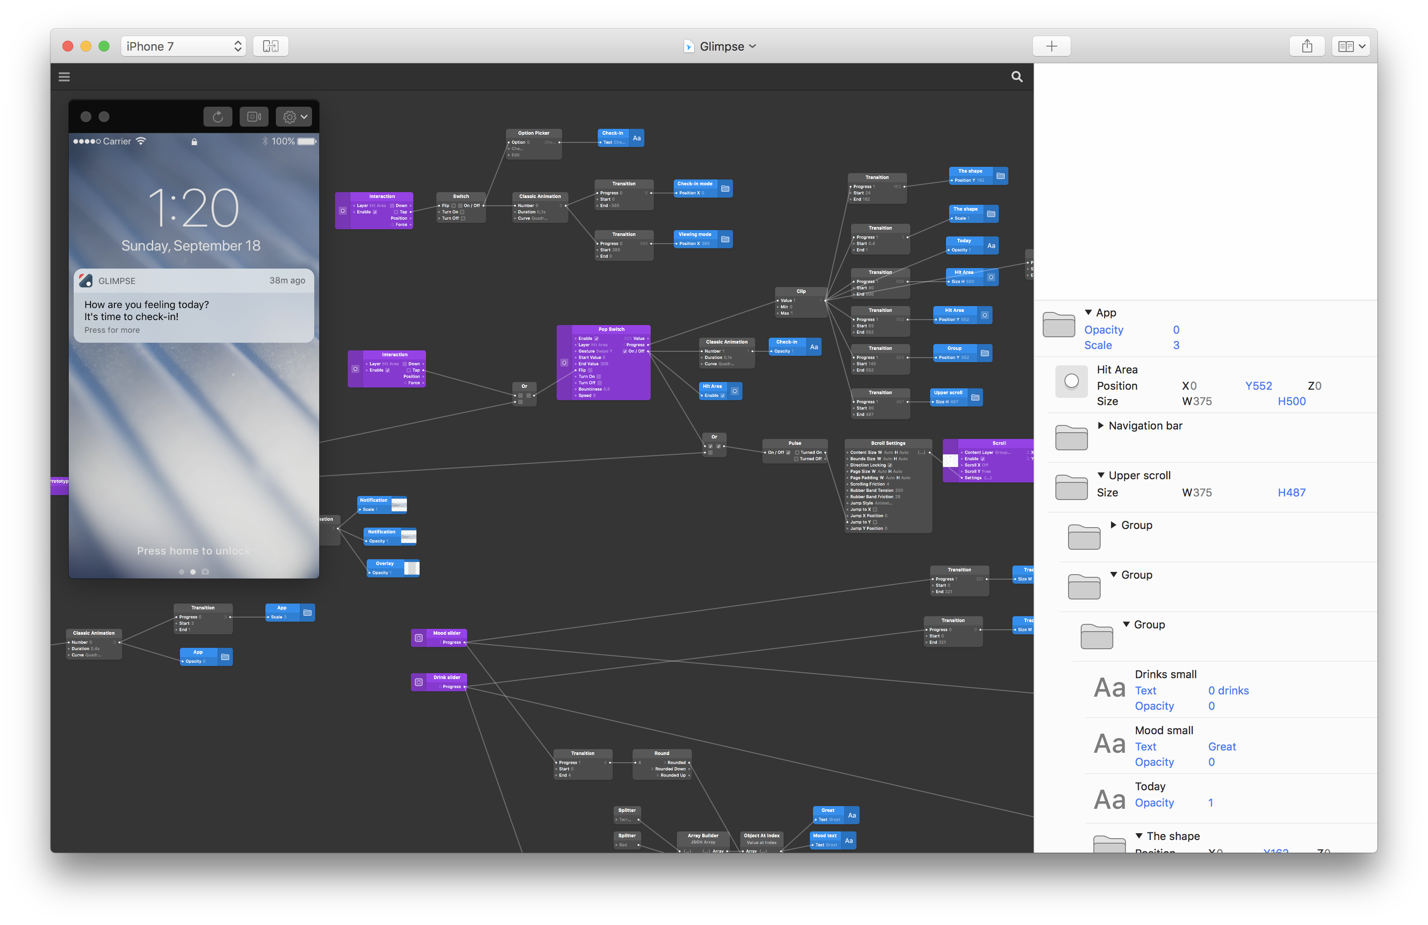Edit Drinks small text value '0 drinks'
Image resolution: width=1428 pixels, height=925 pixels.
point(1228,690)
